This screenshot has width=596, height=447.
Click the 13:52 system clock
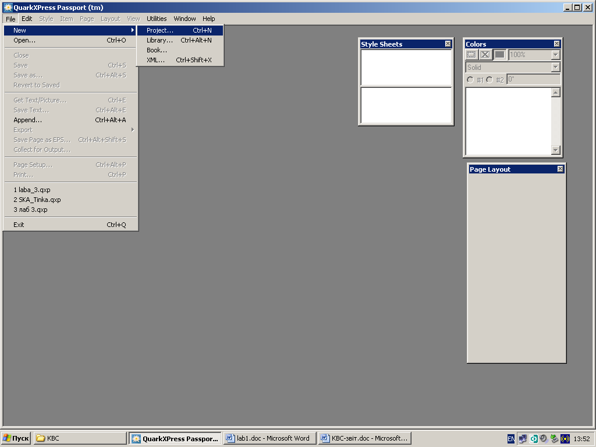click(581, 439)
